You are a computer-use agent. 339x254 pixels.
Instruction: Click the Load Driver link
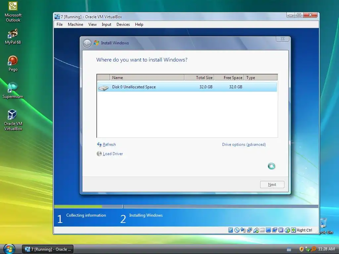point(113,154)
